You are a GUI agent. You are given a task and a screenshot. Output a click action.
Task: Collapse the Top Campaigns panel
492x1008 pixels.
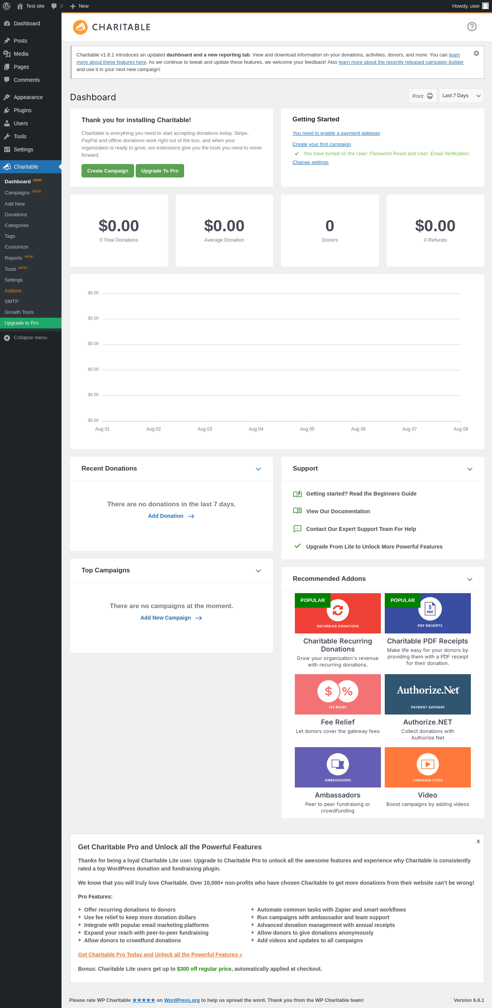258,571
